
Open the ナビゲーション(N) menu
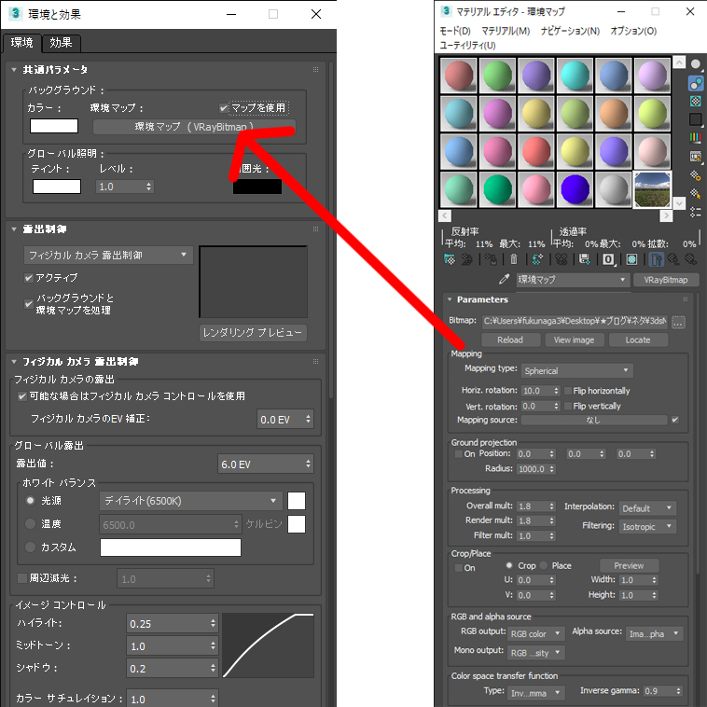[x=570, y=31]
